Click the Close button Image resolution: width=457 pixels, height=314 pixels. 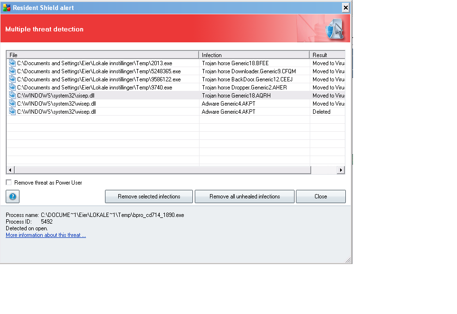[x=321, y=196]
